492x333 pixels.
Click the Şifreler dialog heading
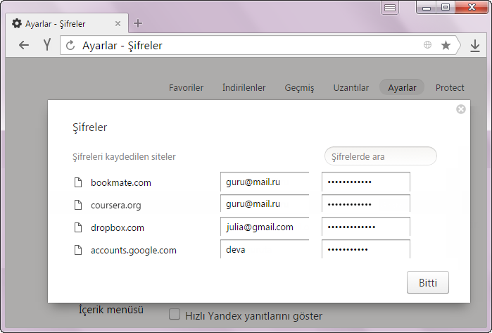coord(89,127)
